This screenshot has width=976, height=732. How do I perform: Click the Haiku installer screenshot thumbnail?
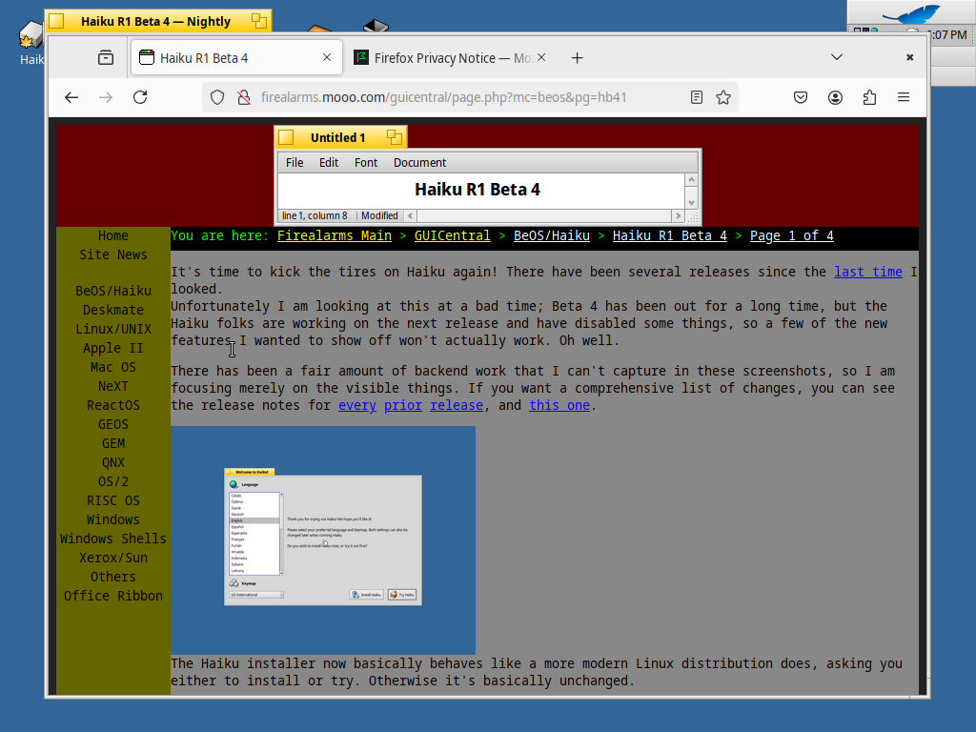[323, 540]
